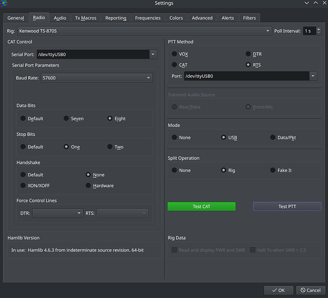Click the WSJT-X app icon in title bar
The width and height of the screenshot is (328, 298).
(x=4, y=3)
